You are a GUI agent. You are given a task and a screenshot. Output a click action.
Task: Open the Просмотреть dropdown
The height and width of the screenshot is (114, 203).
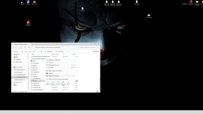(x=60, y=51)
